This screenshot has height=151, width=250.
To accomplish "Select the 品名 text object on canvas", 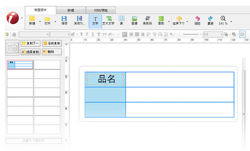I will tap(105, 80).
